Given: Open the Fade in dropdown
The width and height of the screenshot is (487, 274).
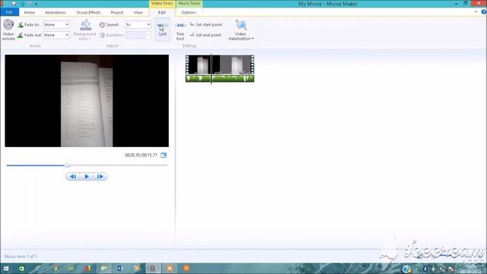Looking at the screenshot, I should pyautogui.click(x=56, y=24).
